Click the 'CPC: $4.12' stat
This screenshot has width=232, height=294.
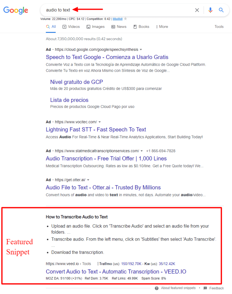pos(76,19)
